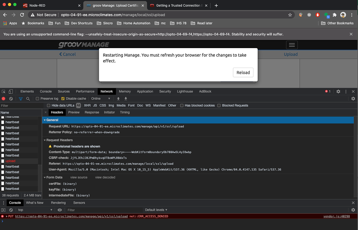The width and height of the screenshot is (358, 230).
Task: Stop recording network log (red dot)
Action: 4,99
